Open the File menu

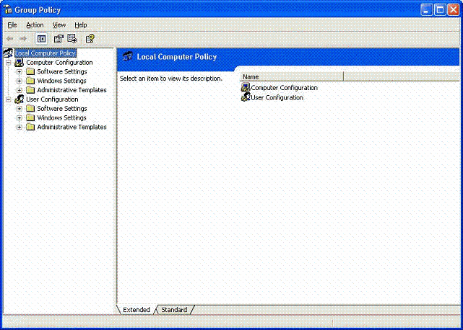pyautogui.click(x=12, y=25)
